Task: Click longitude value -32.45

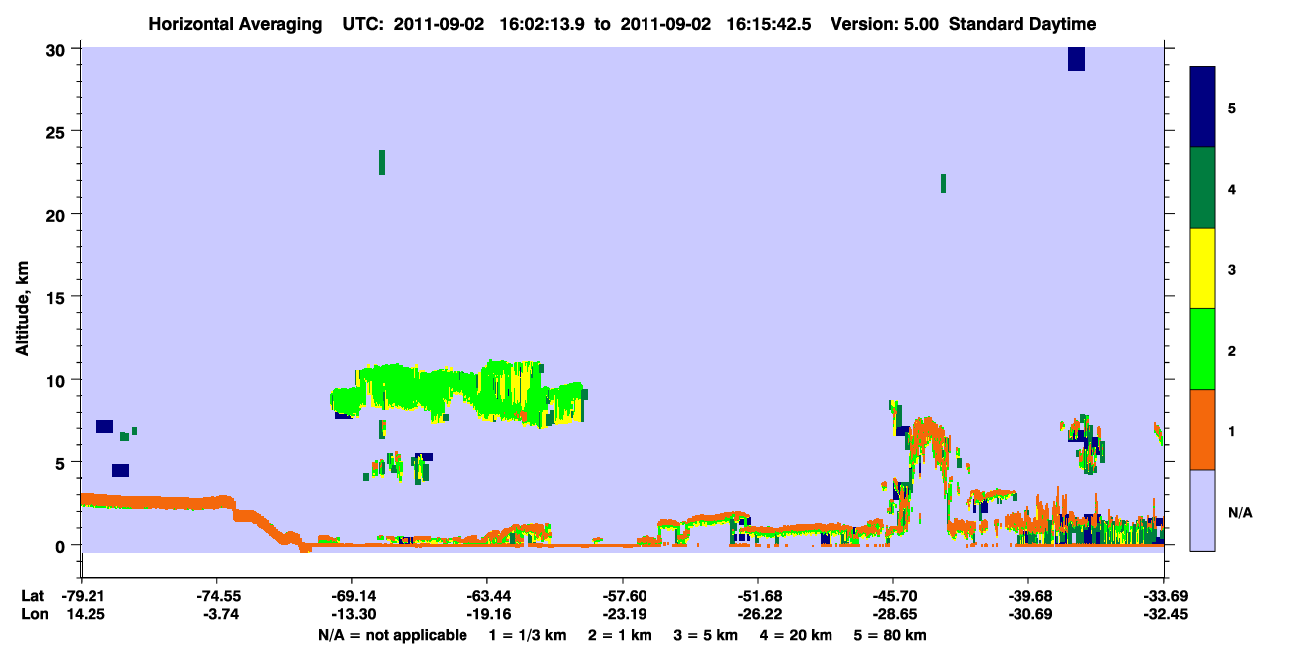Action: 1164,614
